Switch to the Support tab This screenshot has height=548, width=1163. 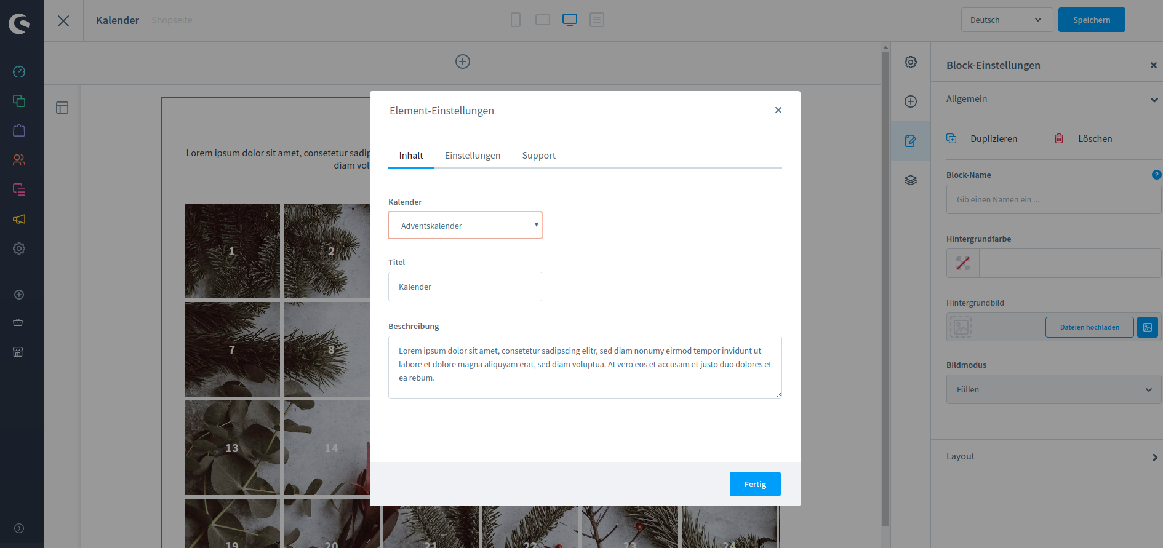(539, 156)
